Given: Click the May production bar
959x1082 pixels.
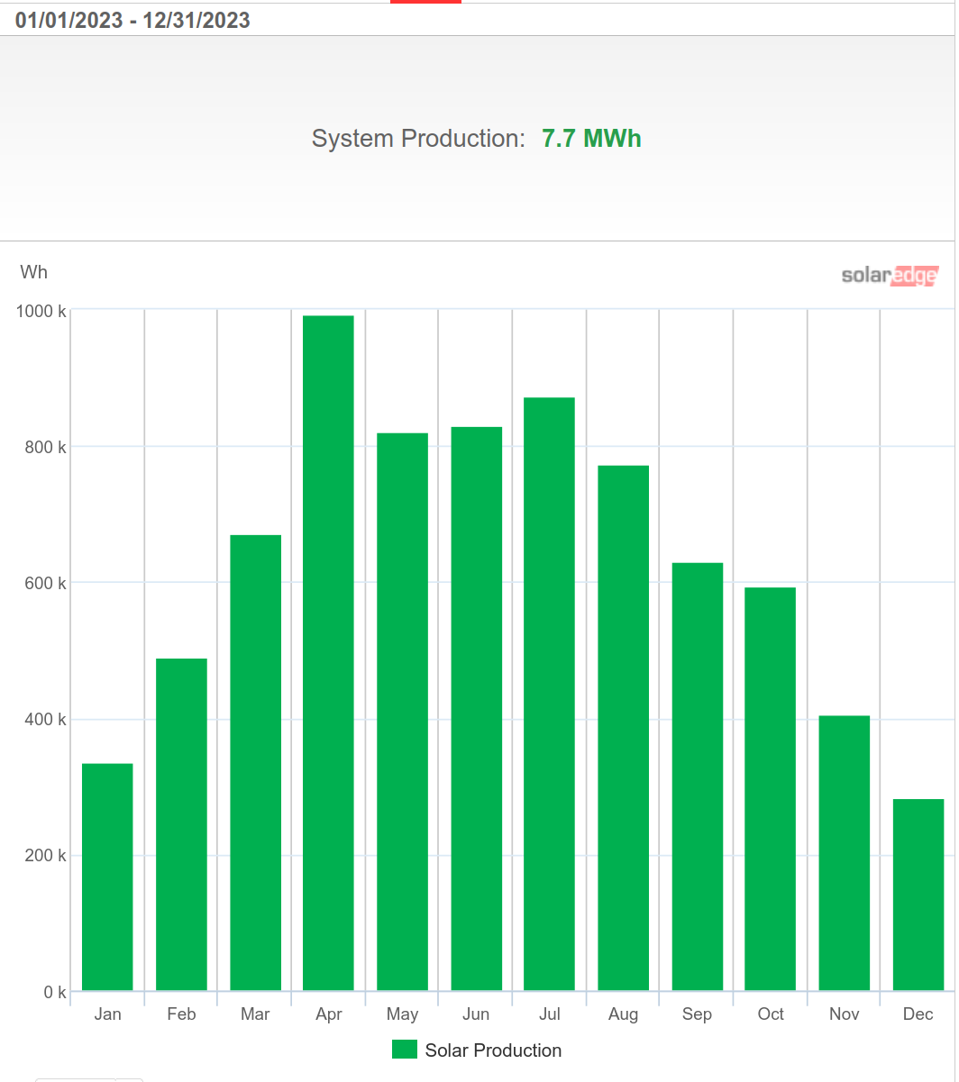Looking at the screenshot, I should tap(402, 712).
